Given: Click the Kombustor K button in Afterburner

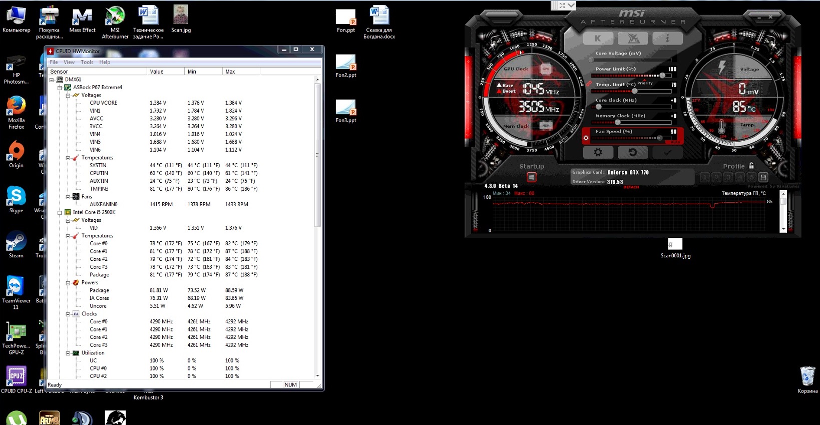Looking at the screenshot, I should point(598,39).
